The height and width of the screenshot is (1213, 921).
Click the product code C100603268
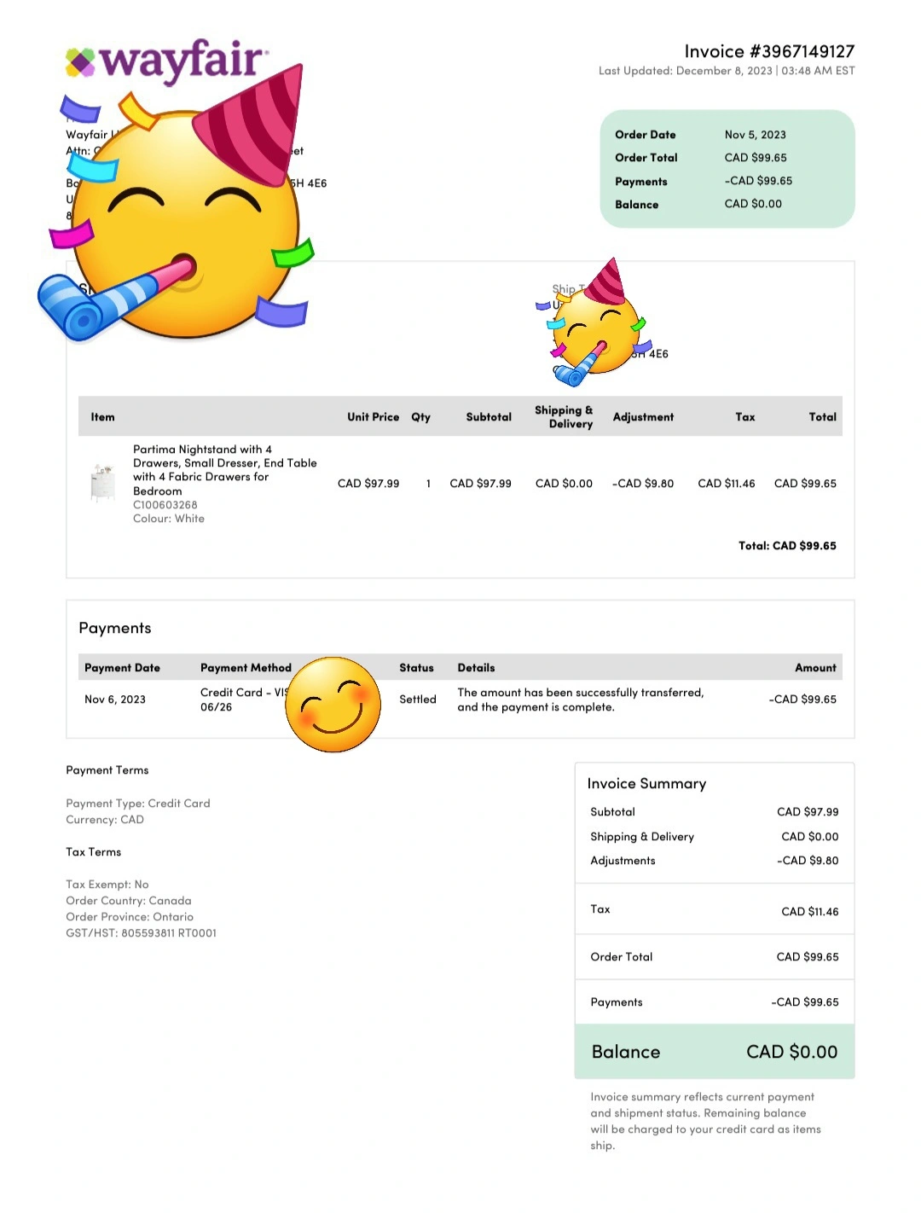(165, 505)
